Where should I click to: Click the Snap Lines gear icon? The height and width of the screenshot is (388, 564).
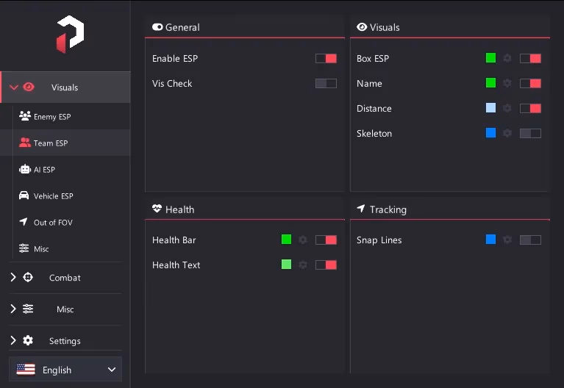tap(507, 240)
